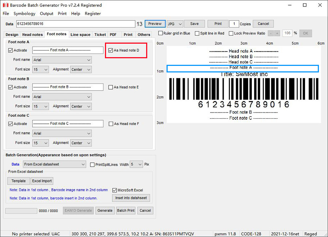The height and width of the screenshot is (237, 328).
Task: Click the Print button next to Save
Action: pyautogui.click(x=218, y=24)
